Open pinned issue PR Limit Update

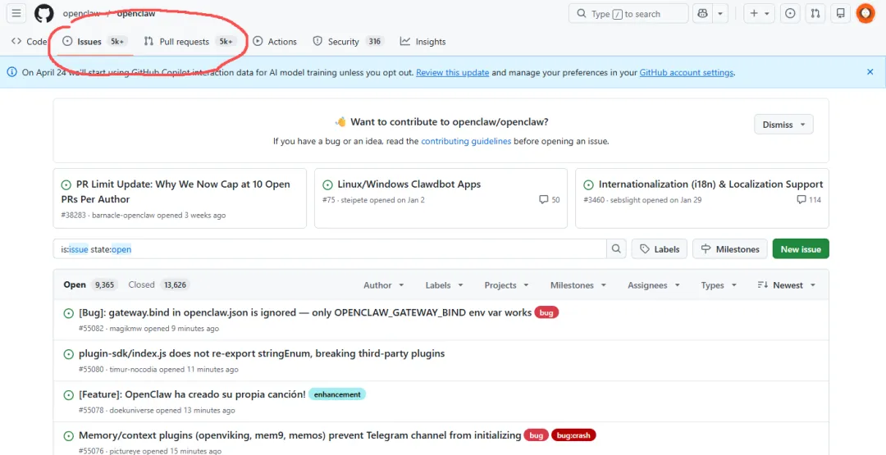coord(176,191)
